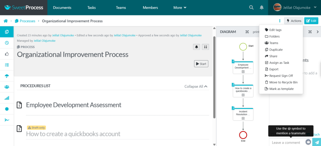321x146 pixels.
Task: Click the Draft only warning badge
Action: 36,128
